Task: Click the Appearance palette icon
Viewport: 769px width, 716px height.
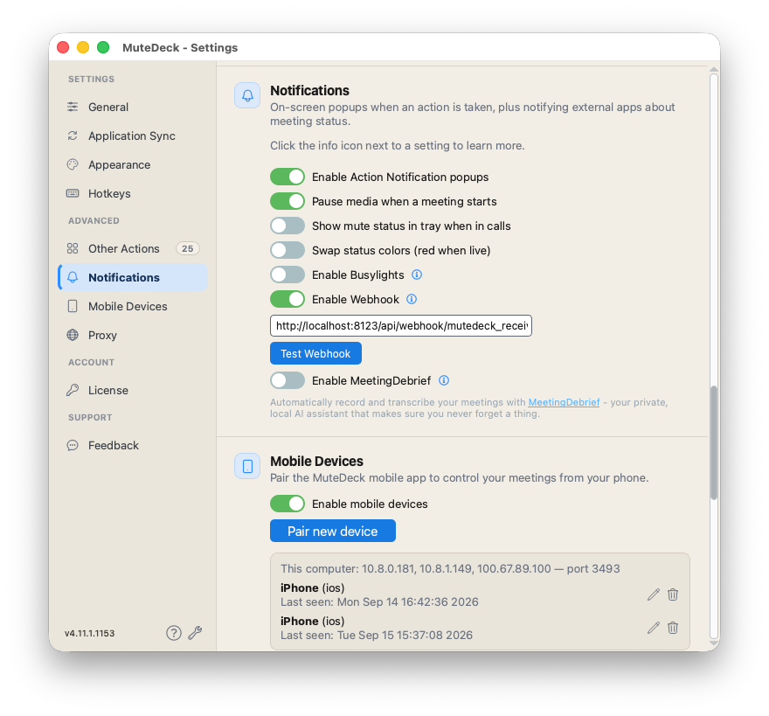Action: (73, 165)
